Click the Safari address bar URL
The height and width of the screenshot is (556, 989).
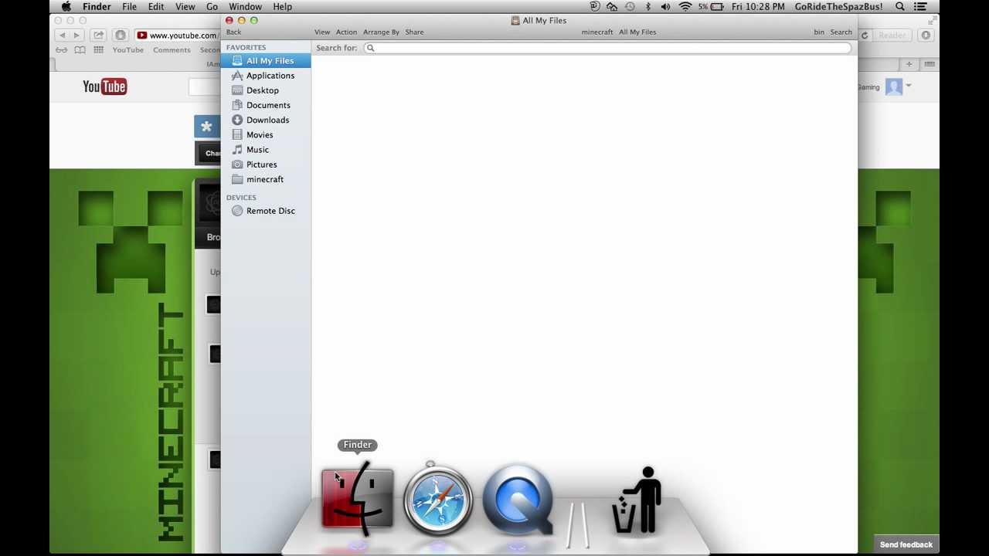pyautogui.click(x=183, y=36)
